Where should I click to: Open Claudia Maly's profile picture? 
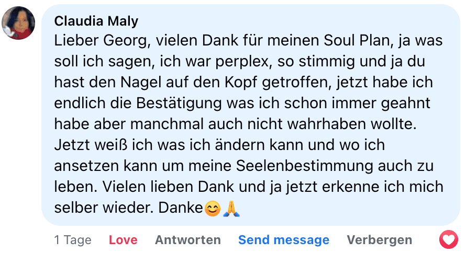click(19, 23)
